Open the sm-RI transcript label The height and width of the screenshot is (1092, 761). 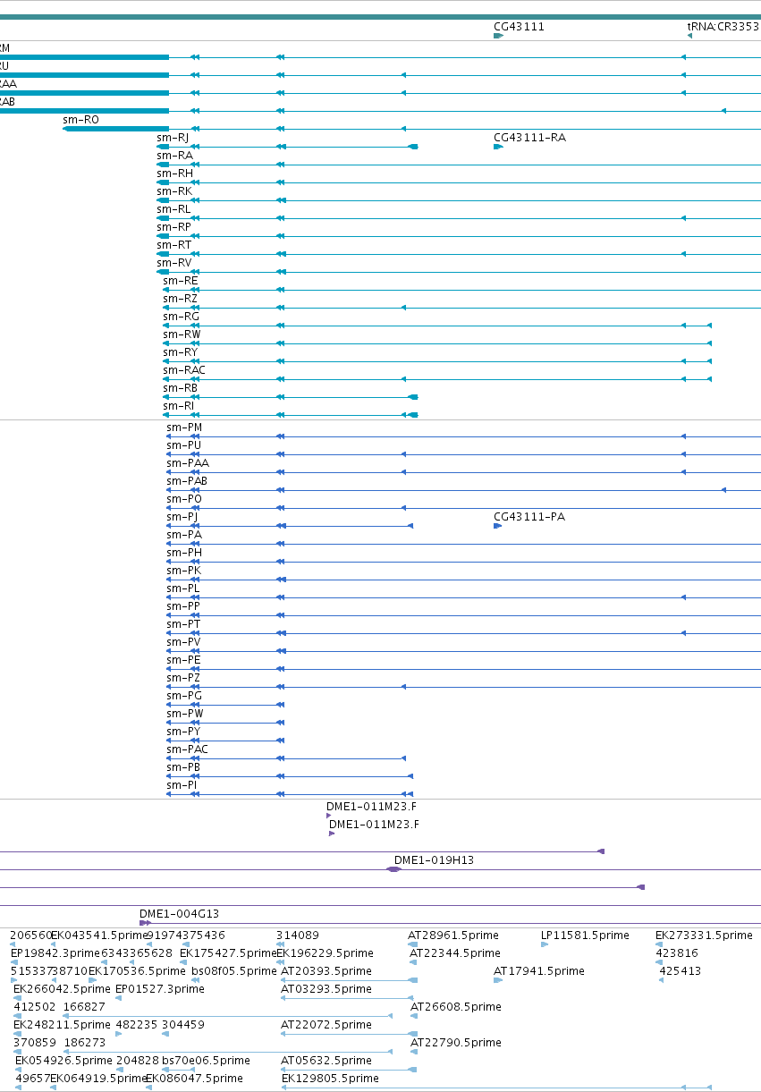click(178, 406)
